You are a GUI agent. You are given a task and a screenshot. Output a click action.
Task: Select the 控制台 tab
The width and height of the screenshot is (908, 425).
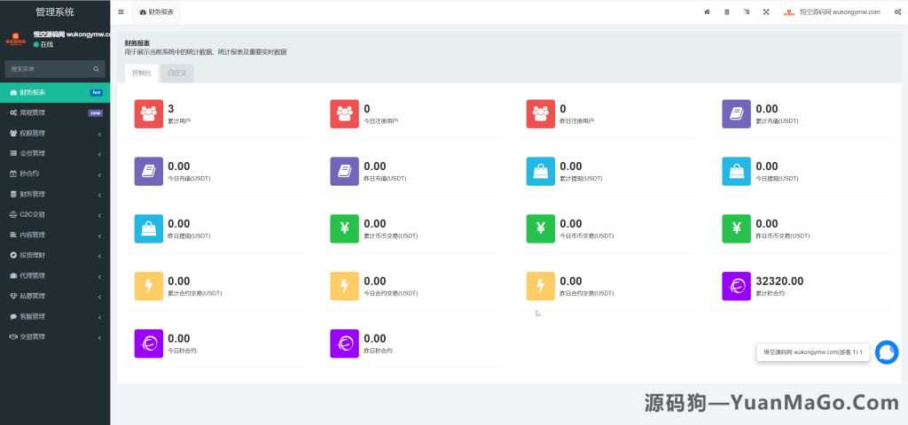(142, 73)
